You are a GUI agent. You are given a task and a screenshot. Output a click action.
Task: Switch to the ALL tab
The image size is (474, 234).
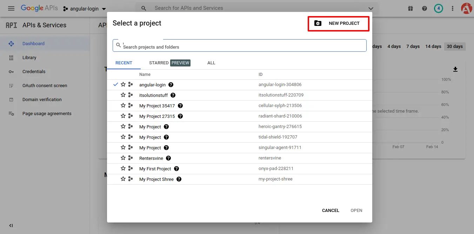point(211,63)
